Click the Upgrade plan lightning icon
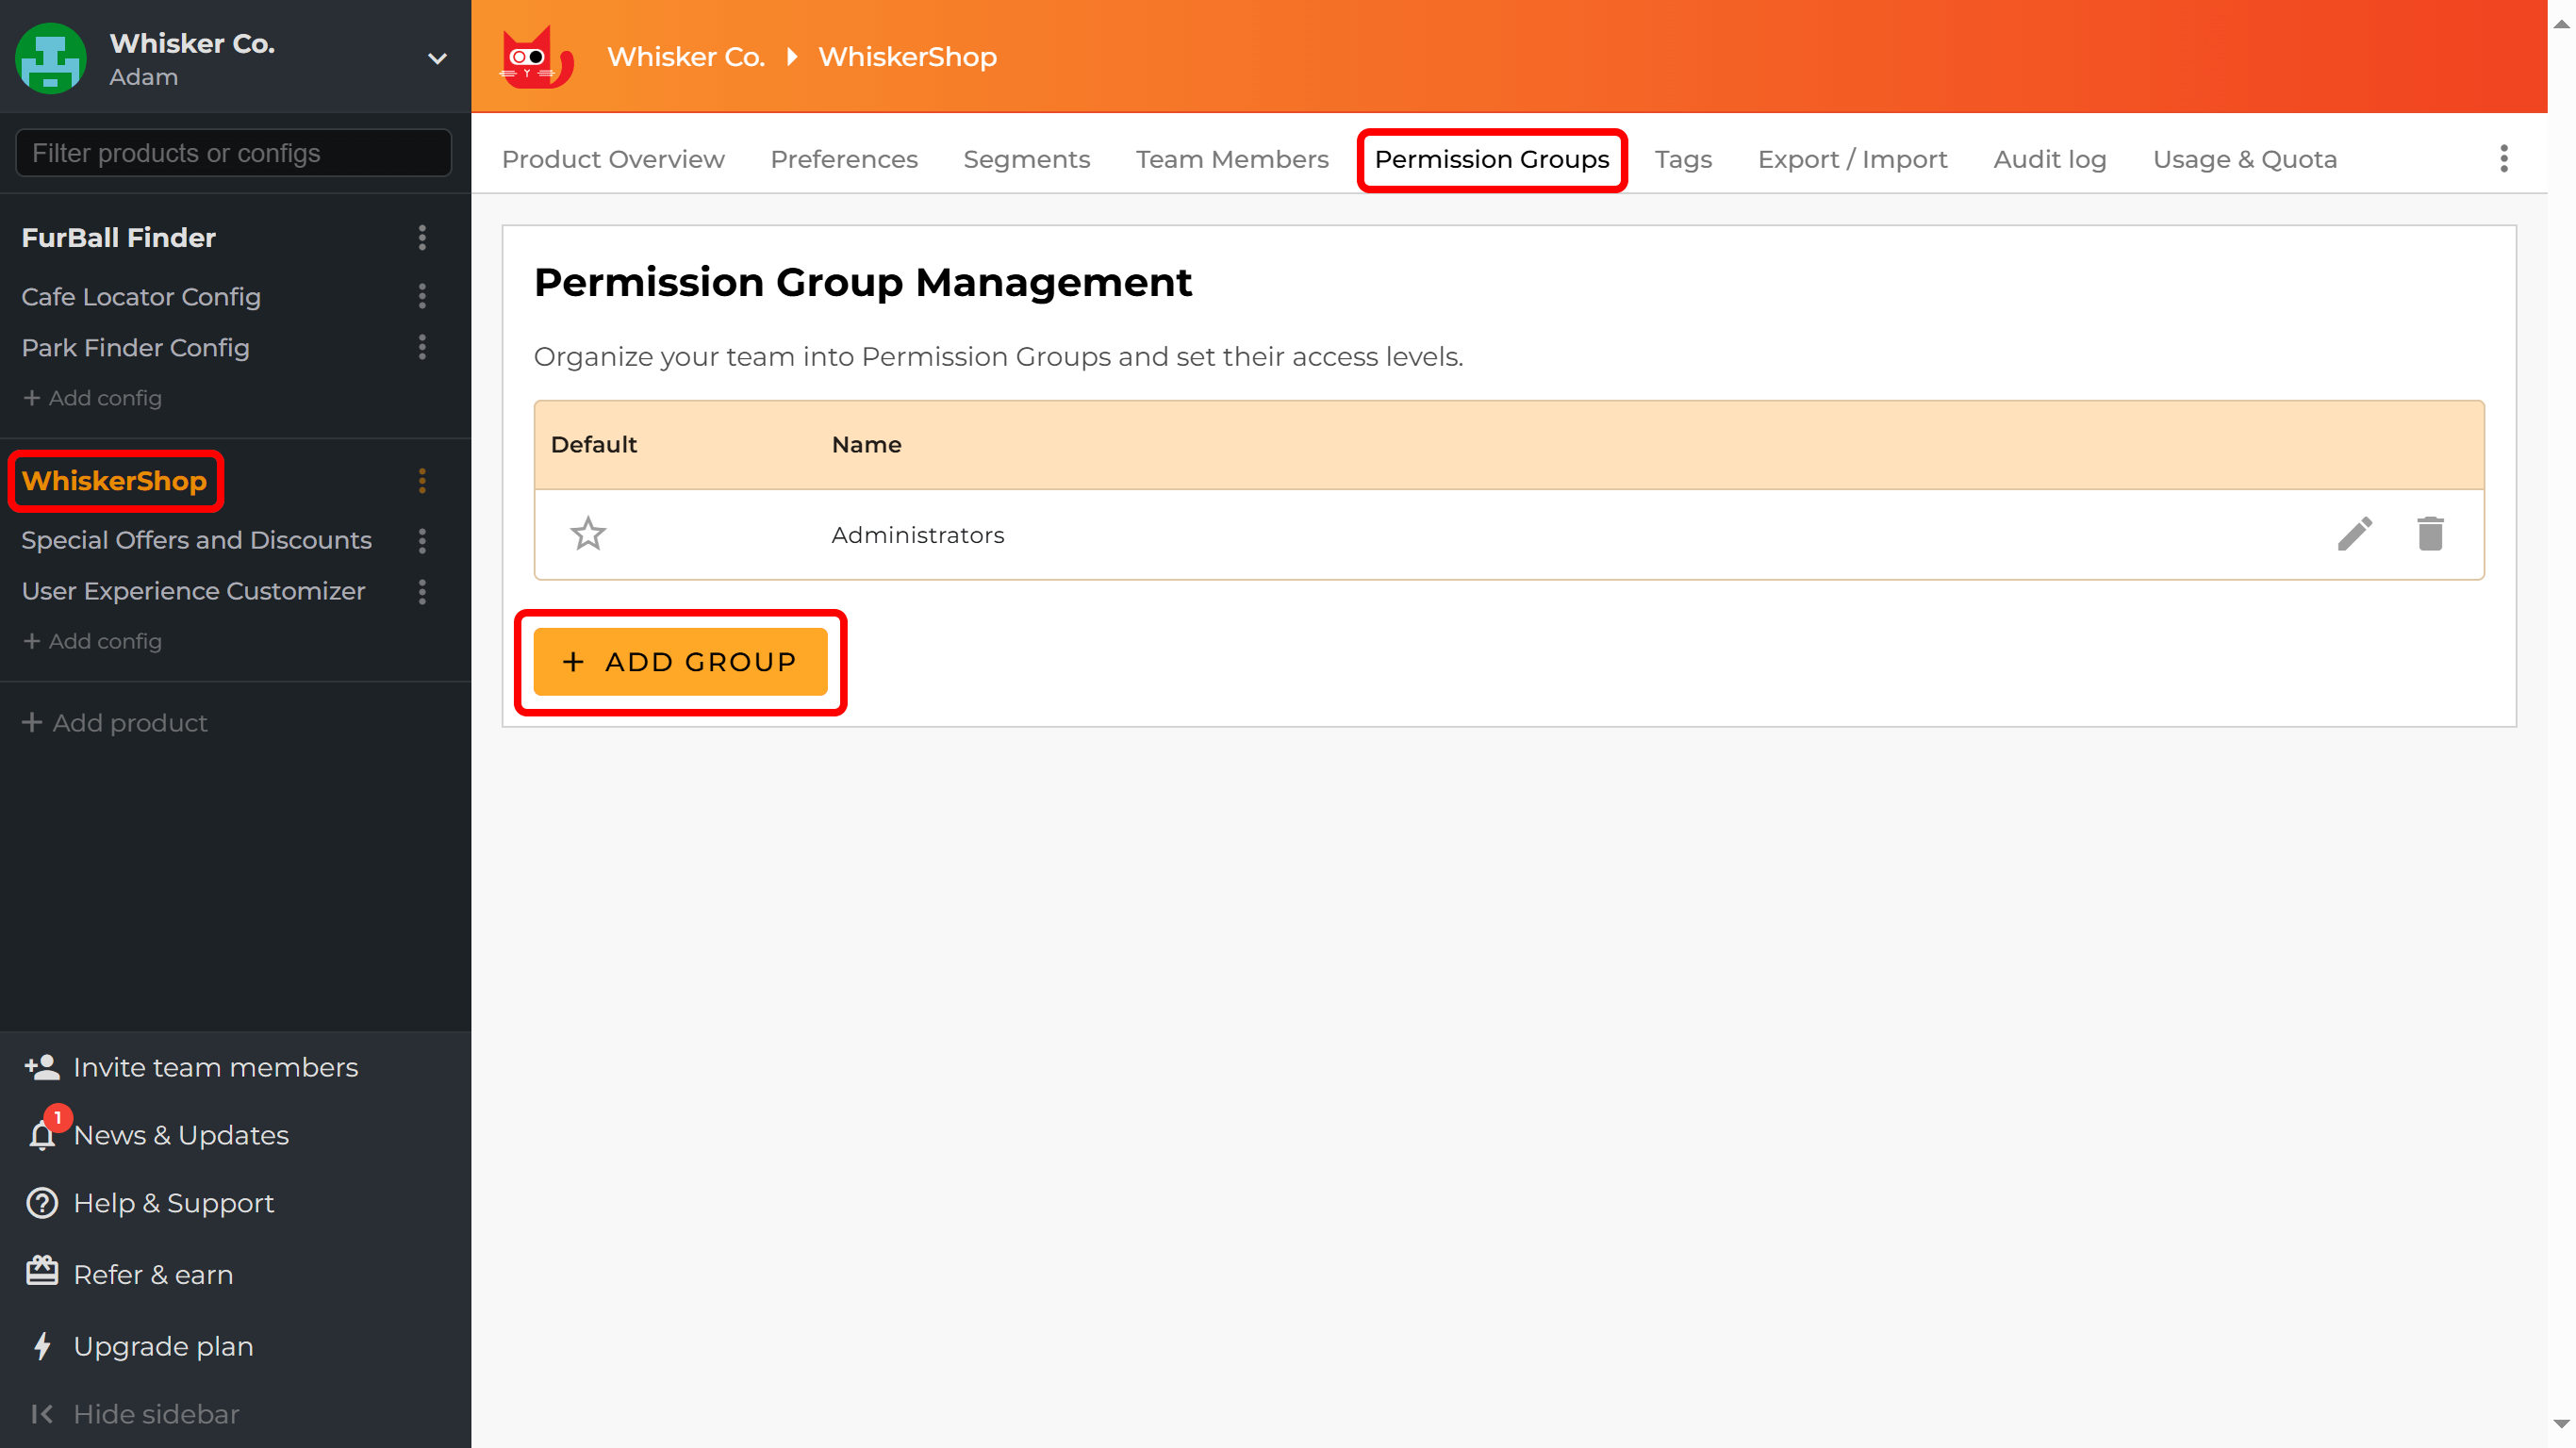The width and height of the screenshot is (2576, 1448). pos(41,1346)
